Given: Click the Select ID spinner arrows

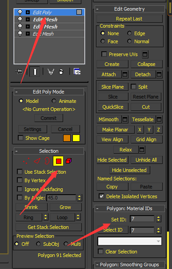Looking at the screenshot, I should click(159, 230).
